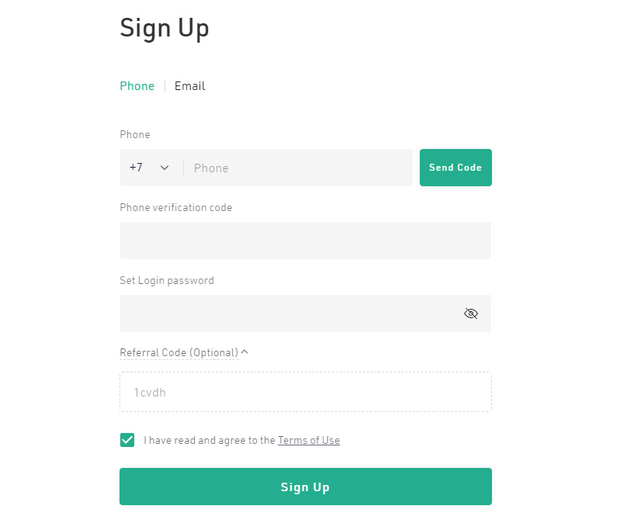Click the Phone number input field
Viewport: 627px width, 530px height.
[295, 168]
